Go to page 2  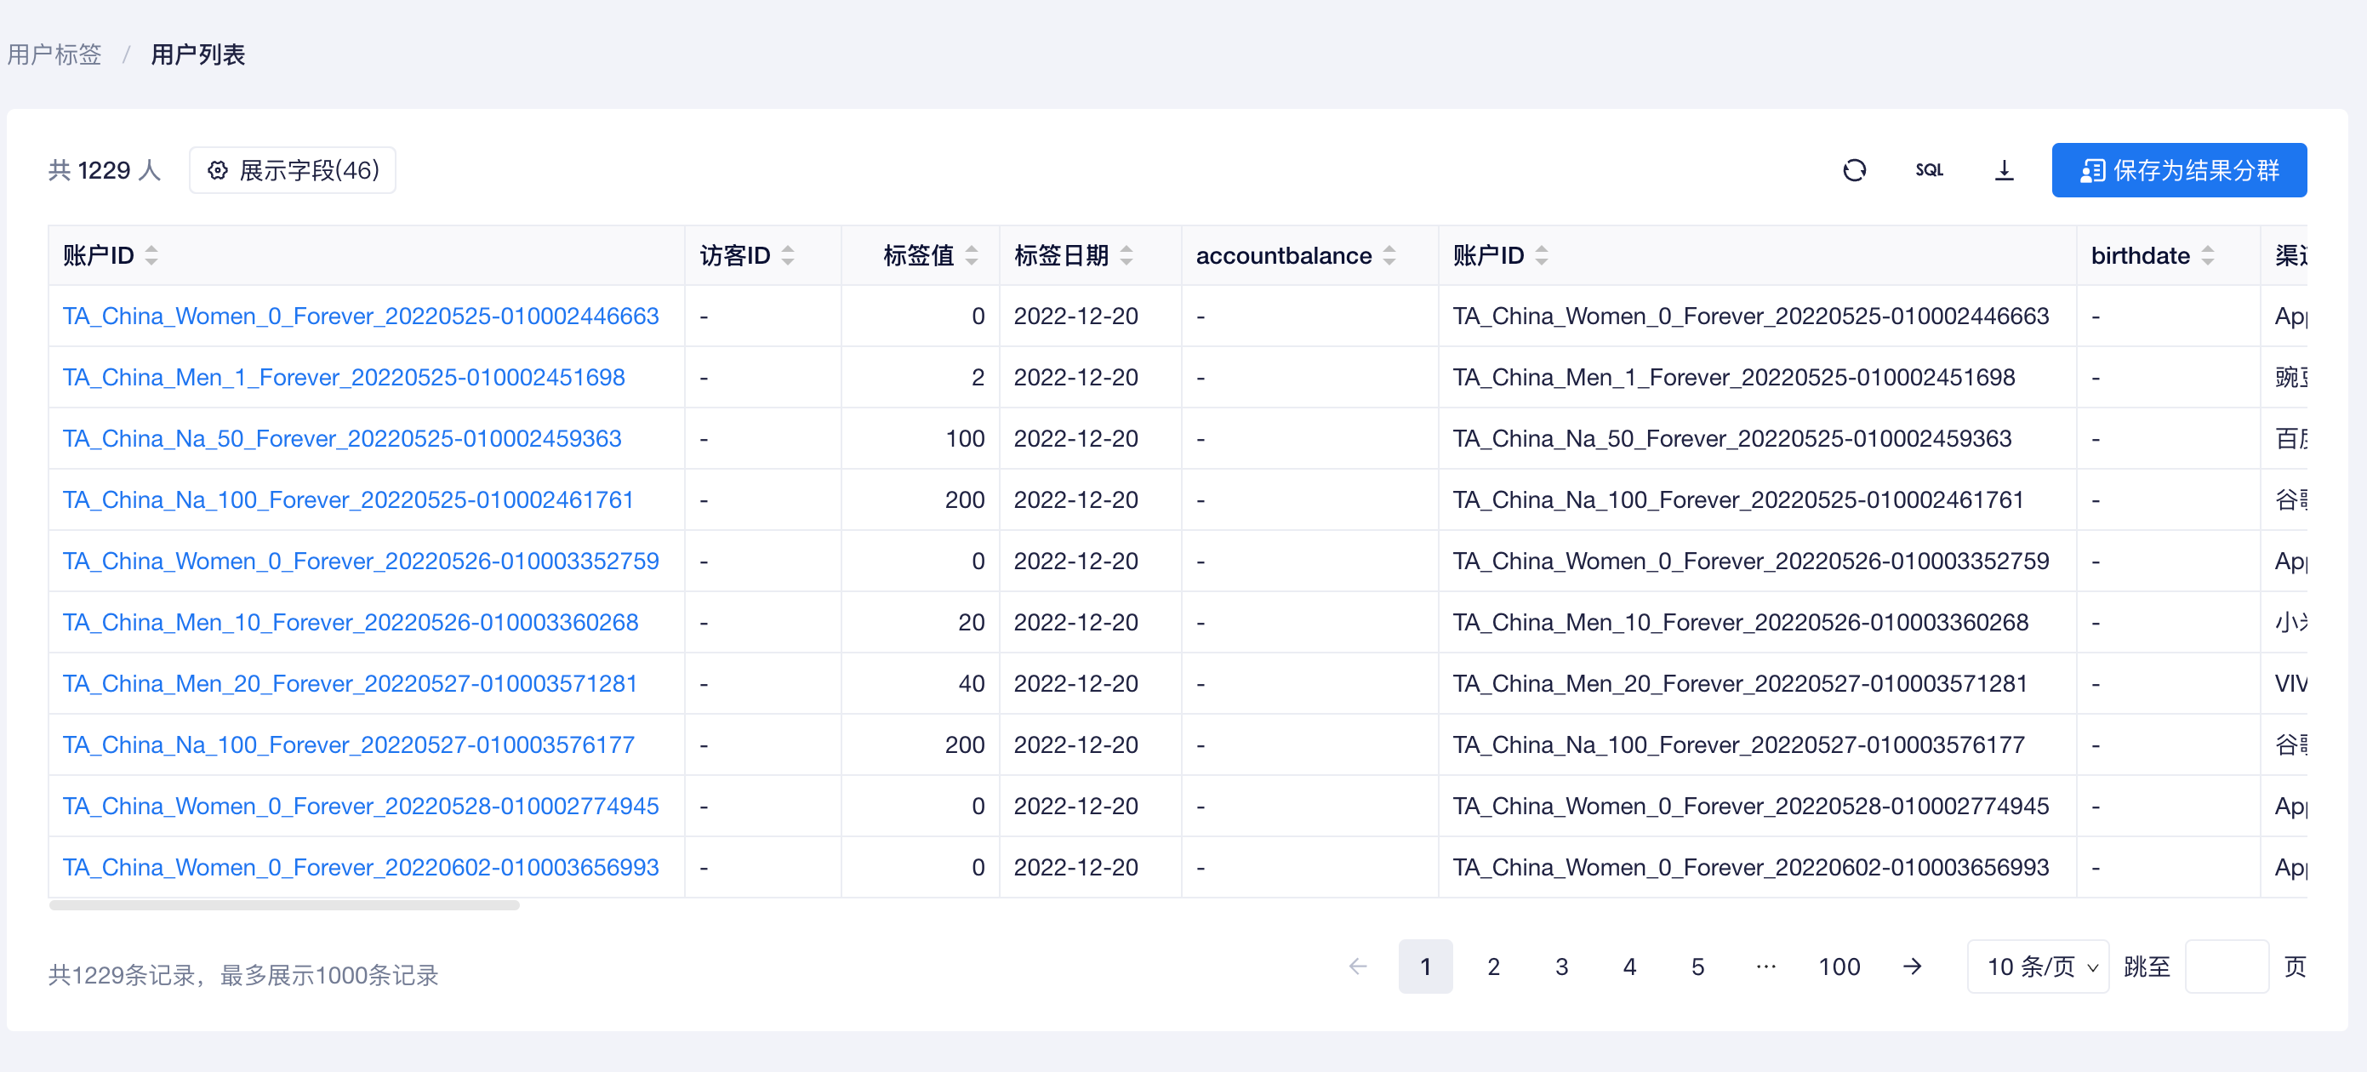[1493, 967]
